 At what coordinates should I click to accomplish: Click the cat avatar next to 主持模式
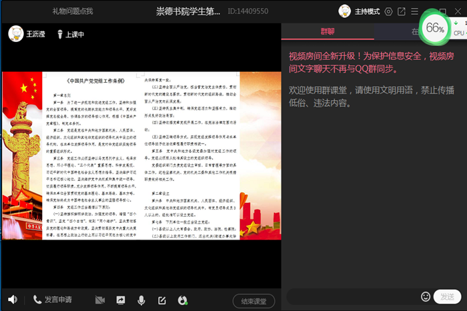point(345,11)
